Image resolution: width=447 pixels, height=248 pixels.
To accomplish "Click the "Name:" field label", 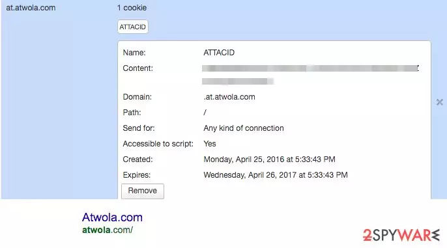I will 134,52.
